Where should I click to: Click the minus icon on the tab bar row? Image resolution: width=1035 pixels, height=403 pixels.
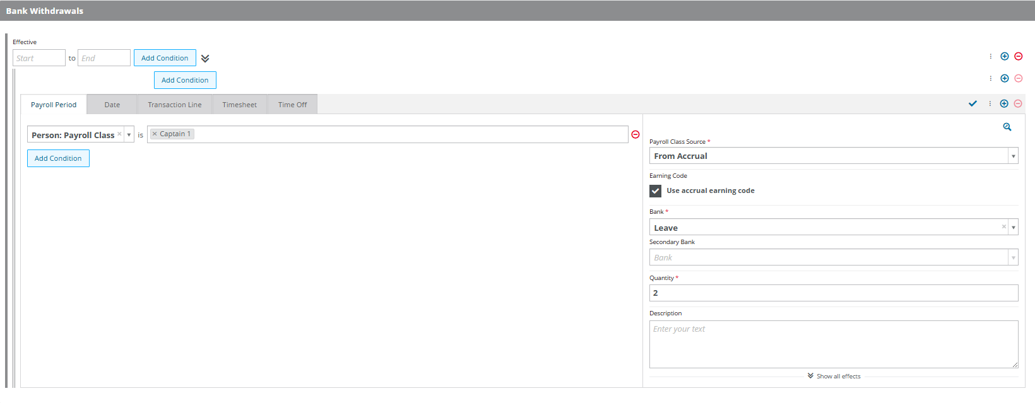tap(1018, 104)
